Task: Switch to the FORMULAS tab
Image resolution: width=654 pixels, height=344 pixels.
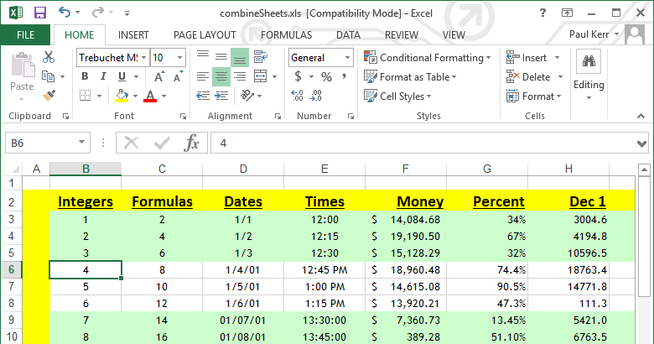Action: point(286,35)
